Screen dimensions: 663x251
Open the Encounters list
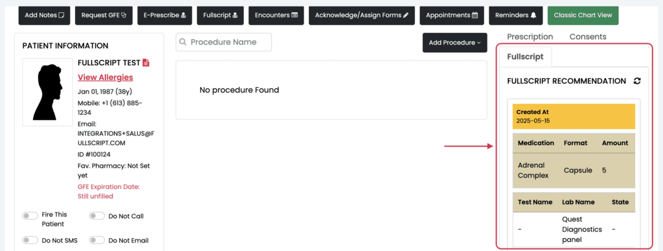[x=276, y=15]
